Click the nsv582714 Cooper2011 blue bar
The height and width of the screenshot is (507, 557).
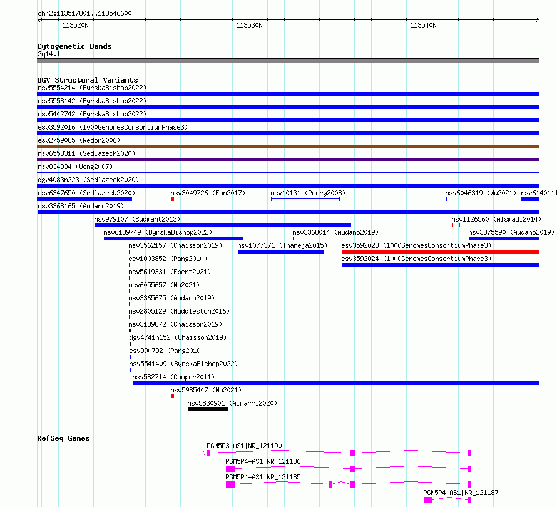336,383
